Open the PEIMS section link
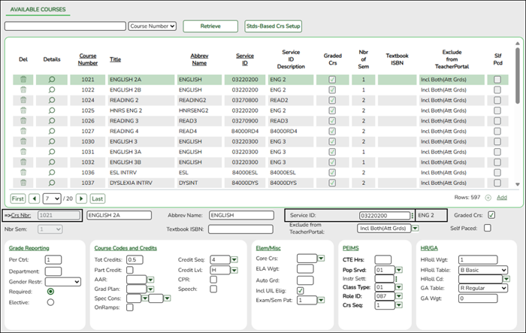Viewport: 526px width, 333px height. tap(351, 248)
